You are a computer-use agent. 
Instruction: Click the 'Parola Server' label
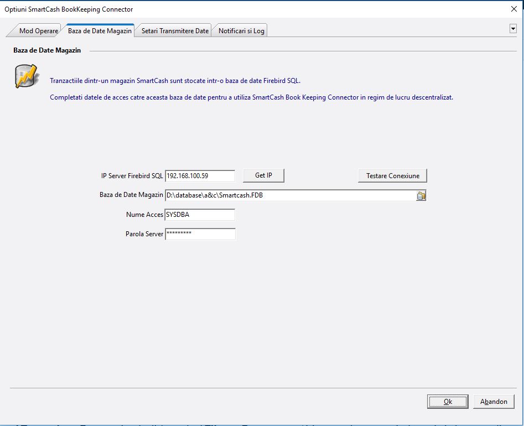[144, 234]
